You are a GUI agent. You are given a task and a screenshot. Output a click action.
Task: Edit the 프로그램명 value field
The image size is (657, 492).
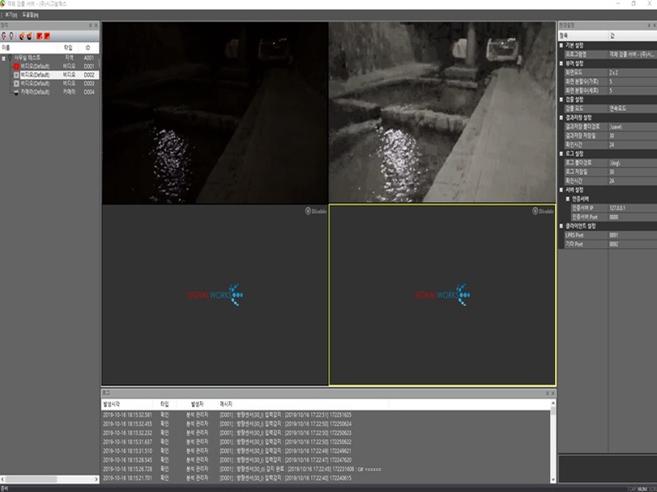(x=632, y=54)
